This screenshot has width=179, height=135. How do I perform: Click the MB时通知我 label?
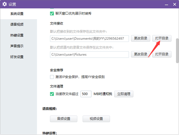coord(103,94)
